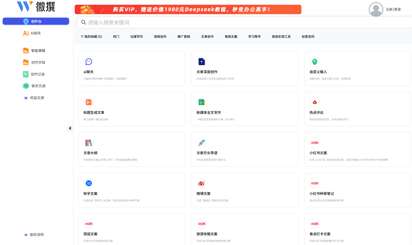Click the 旅游攻略文案 card title
Image resolution: width=412 pixels, height=245 pixels.
click(207, 234)
